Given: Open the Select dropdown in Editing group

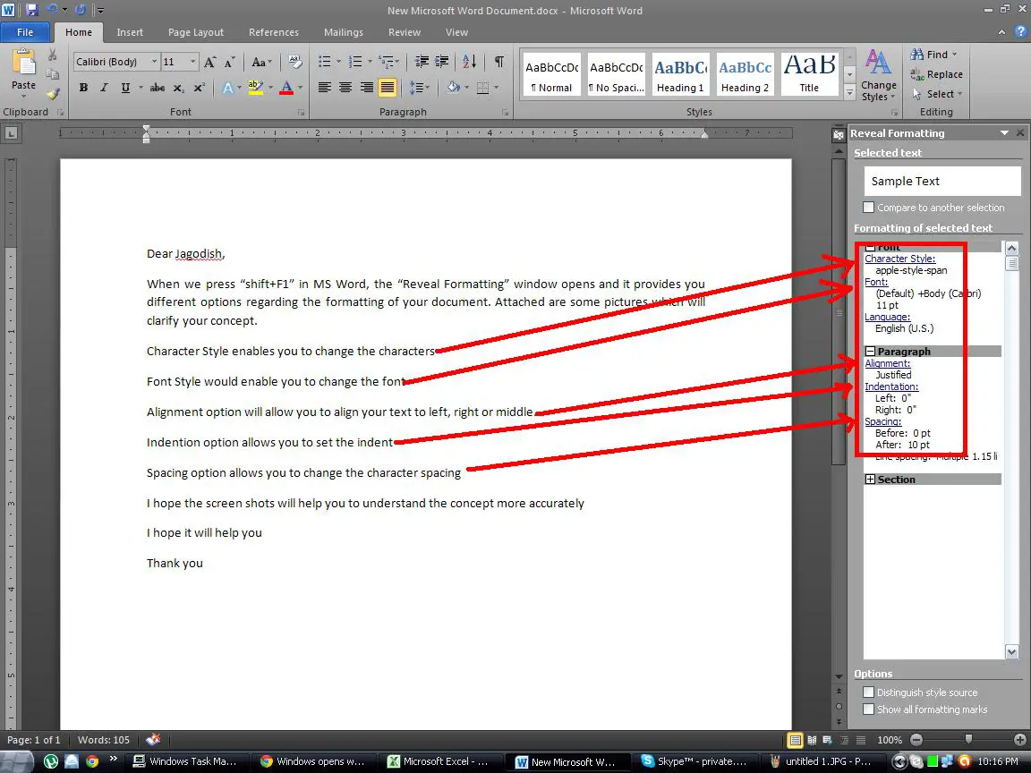Looking at the screenshot, I should (x=938, y=94).
